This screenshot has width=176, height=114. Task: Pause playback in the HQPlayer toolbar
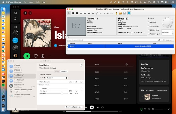point(73,13)
